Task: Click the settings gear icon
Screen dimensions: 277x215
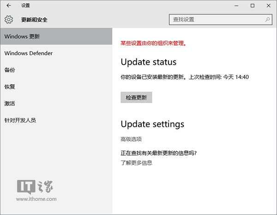Action: (x=9, y=20)
